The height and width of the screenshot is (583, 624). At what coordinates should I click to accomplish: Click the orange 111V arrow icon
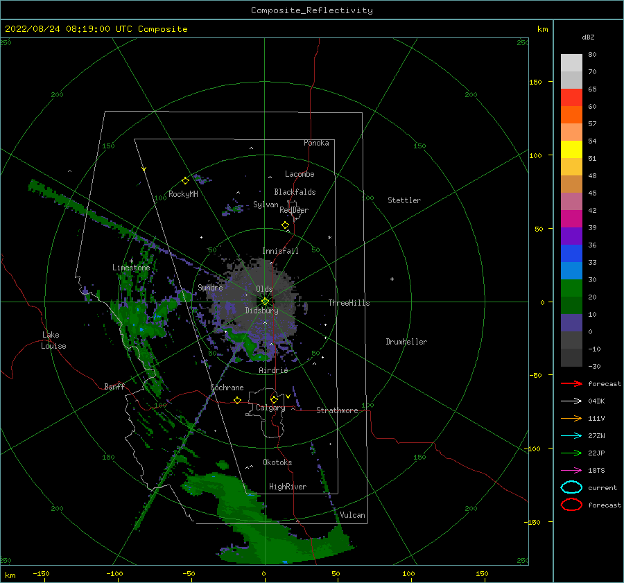(x=571, y=418)
